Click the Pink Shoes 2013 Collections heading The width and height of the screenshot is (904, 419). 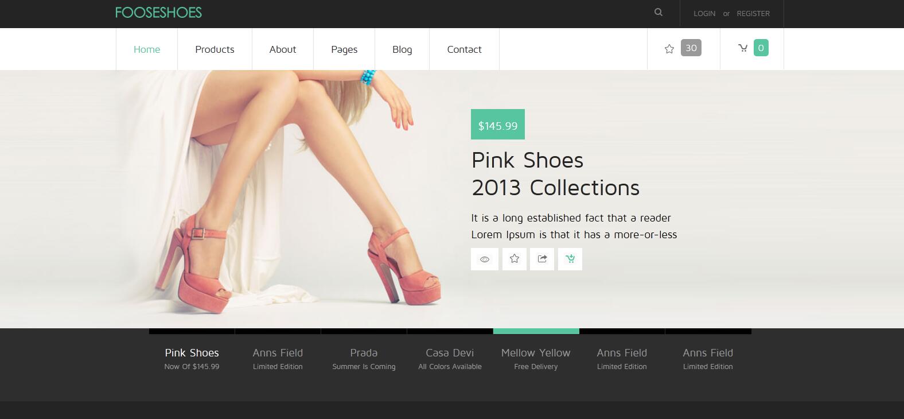click(555, 174)
